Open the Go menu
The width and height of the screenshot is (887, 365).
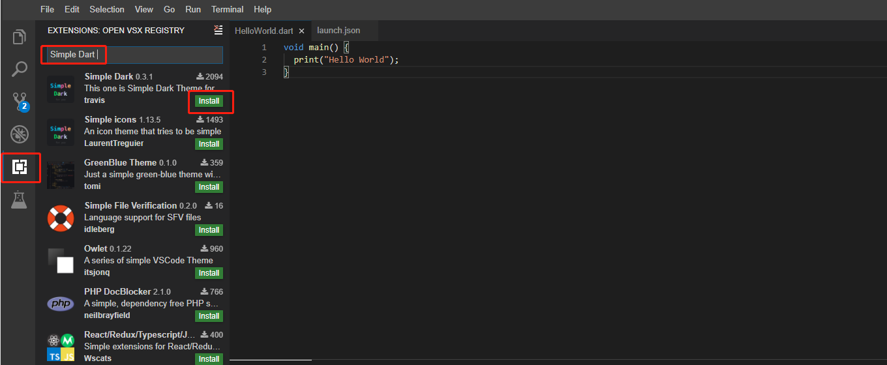[170, 9]
